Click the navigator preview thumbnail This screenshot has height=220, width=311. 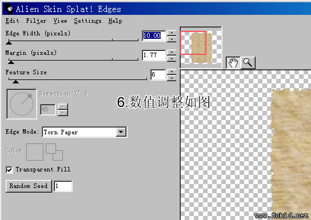[x=201, y=47]
